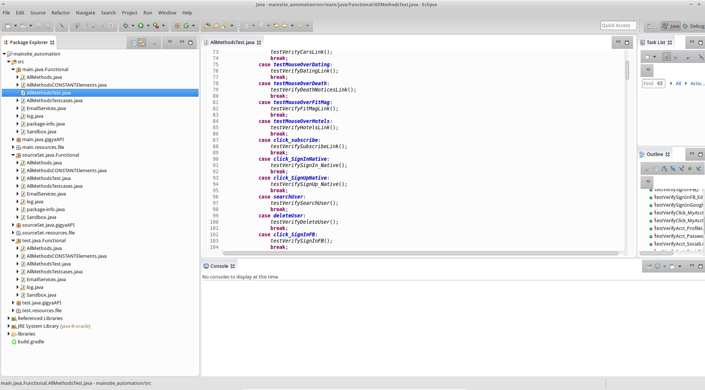
Task: Sort the Outline alphabetically
Action: [664, 169]
